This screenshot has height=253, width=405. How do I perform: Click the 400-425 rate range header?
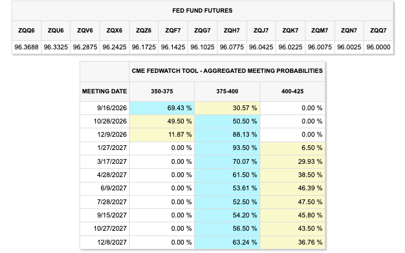tap(293, 92)
